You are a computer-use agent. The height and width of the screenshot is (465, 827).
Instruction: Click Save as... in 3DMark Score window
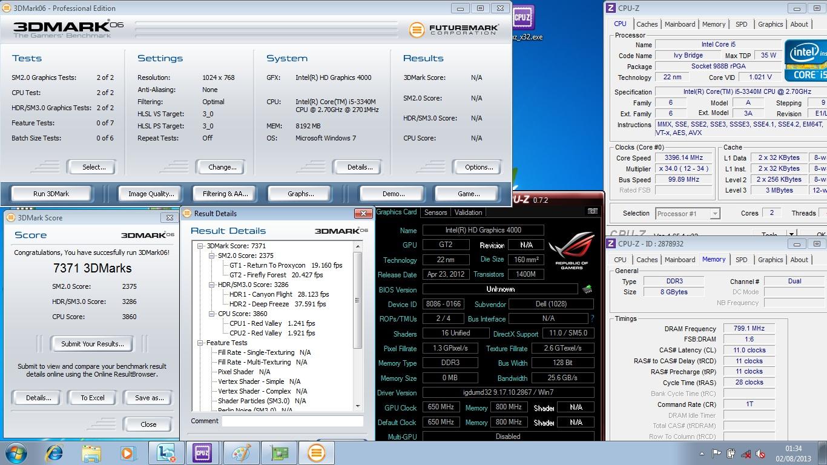(149, 398)
